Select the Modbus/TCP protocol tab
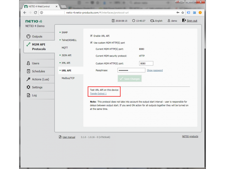 (68, 78)
